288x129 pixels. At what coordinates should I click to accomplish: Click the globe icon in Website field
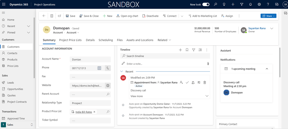click(108, 86)
